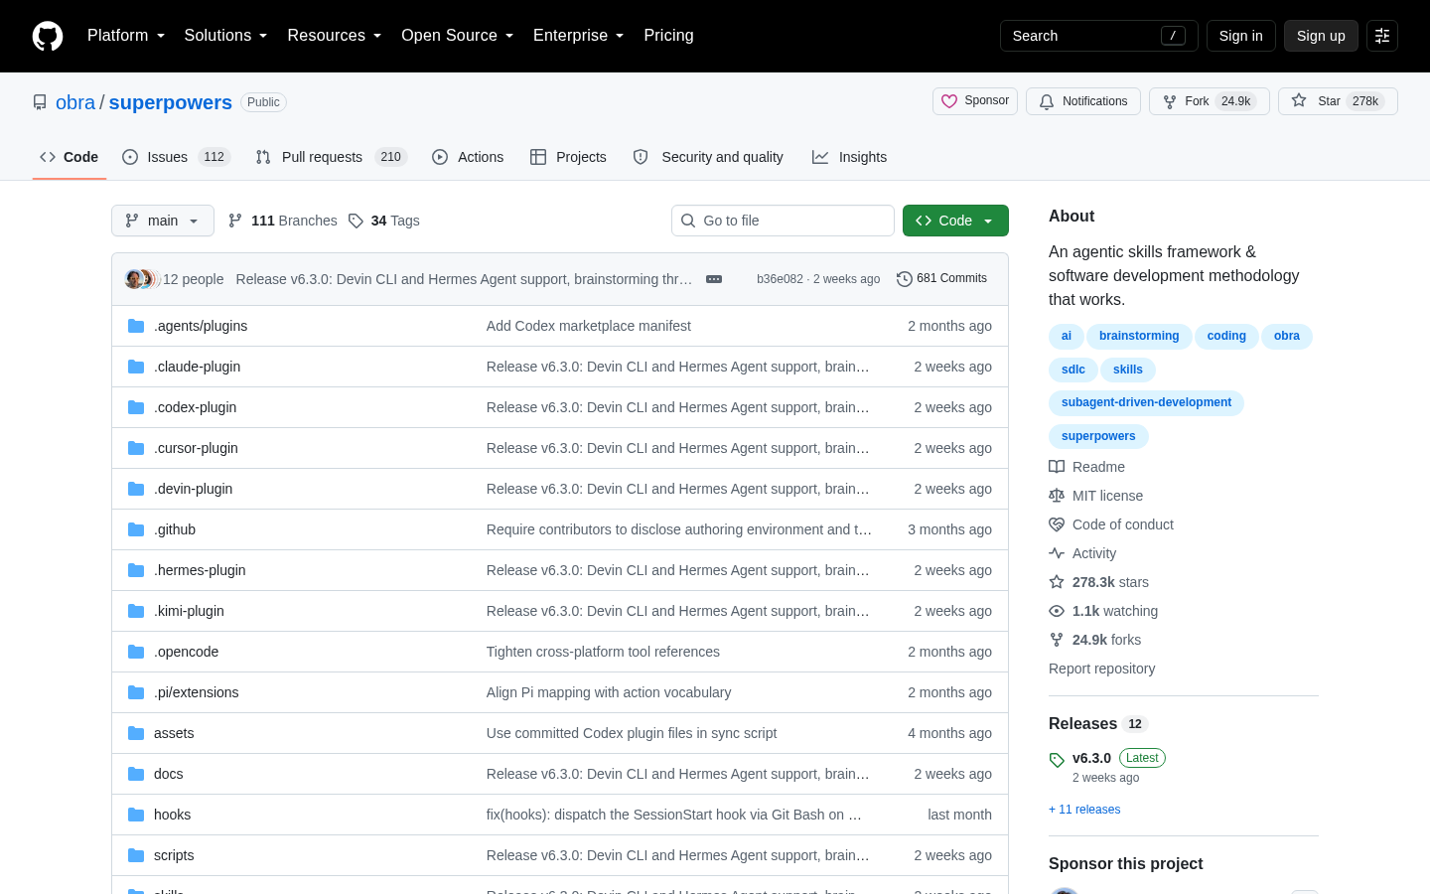Viewport: 1430px width, 894px height.
Task: Switch to the Issues tab
Action: 177,157
